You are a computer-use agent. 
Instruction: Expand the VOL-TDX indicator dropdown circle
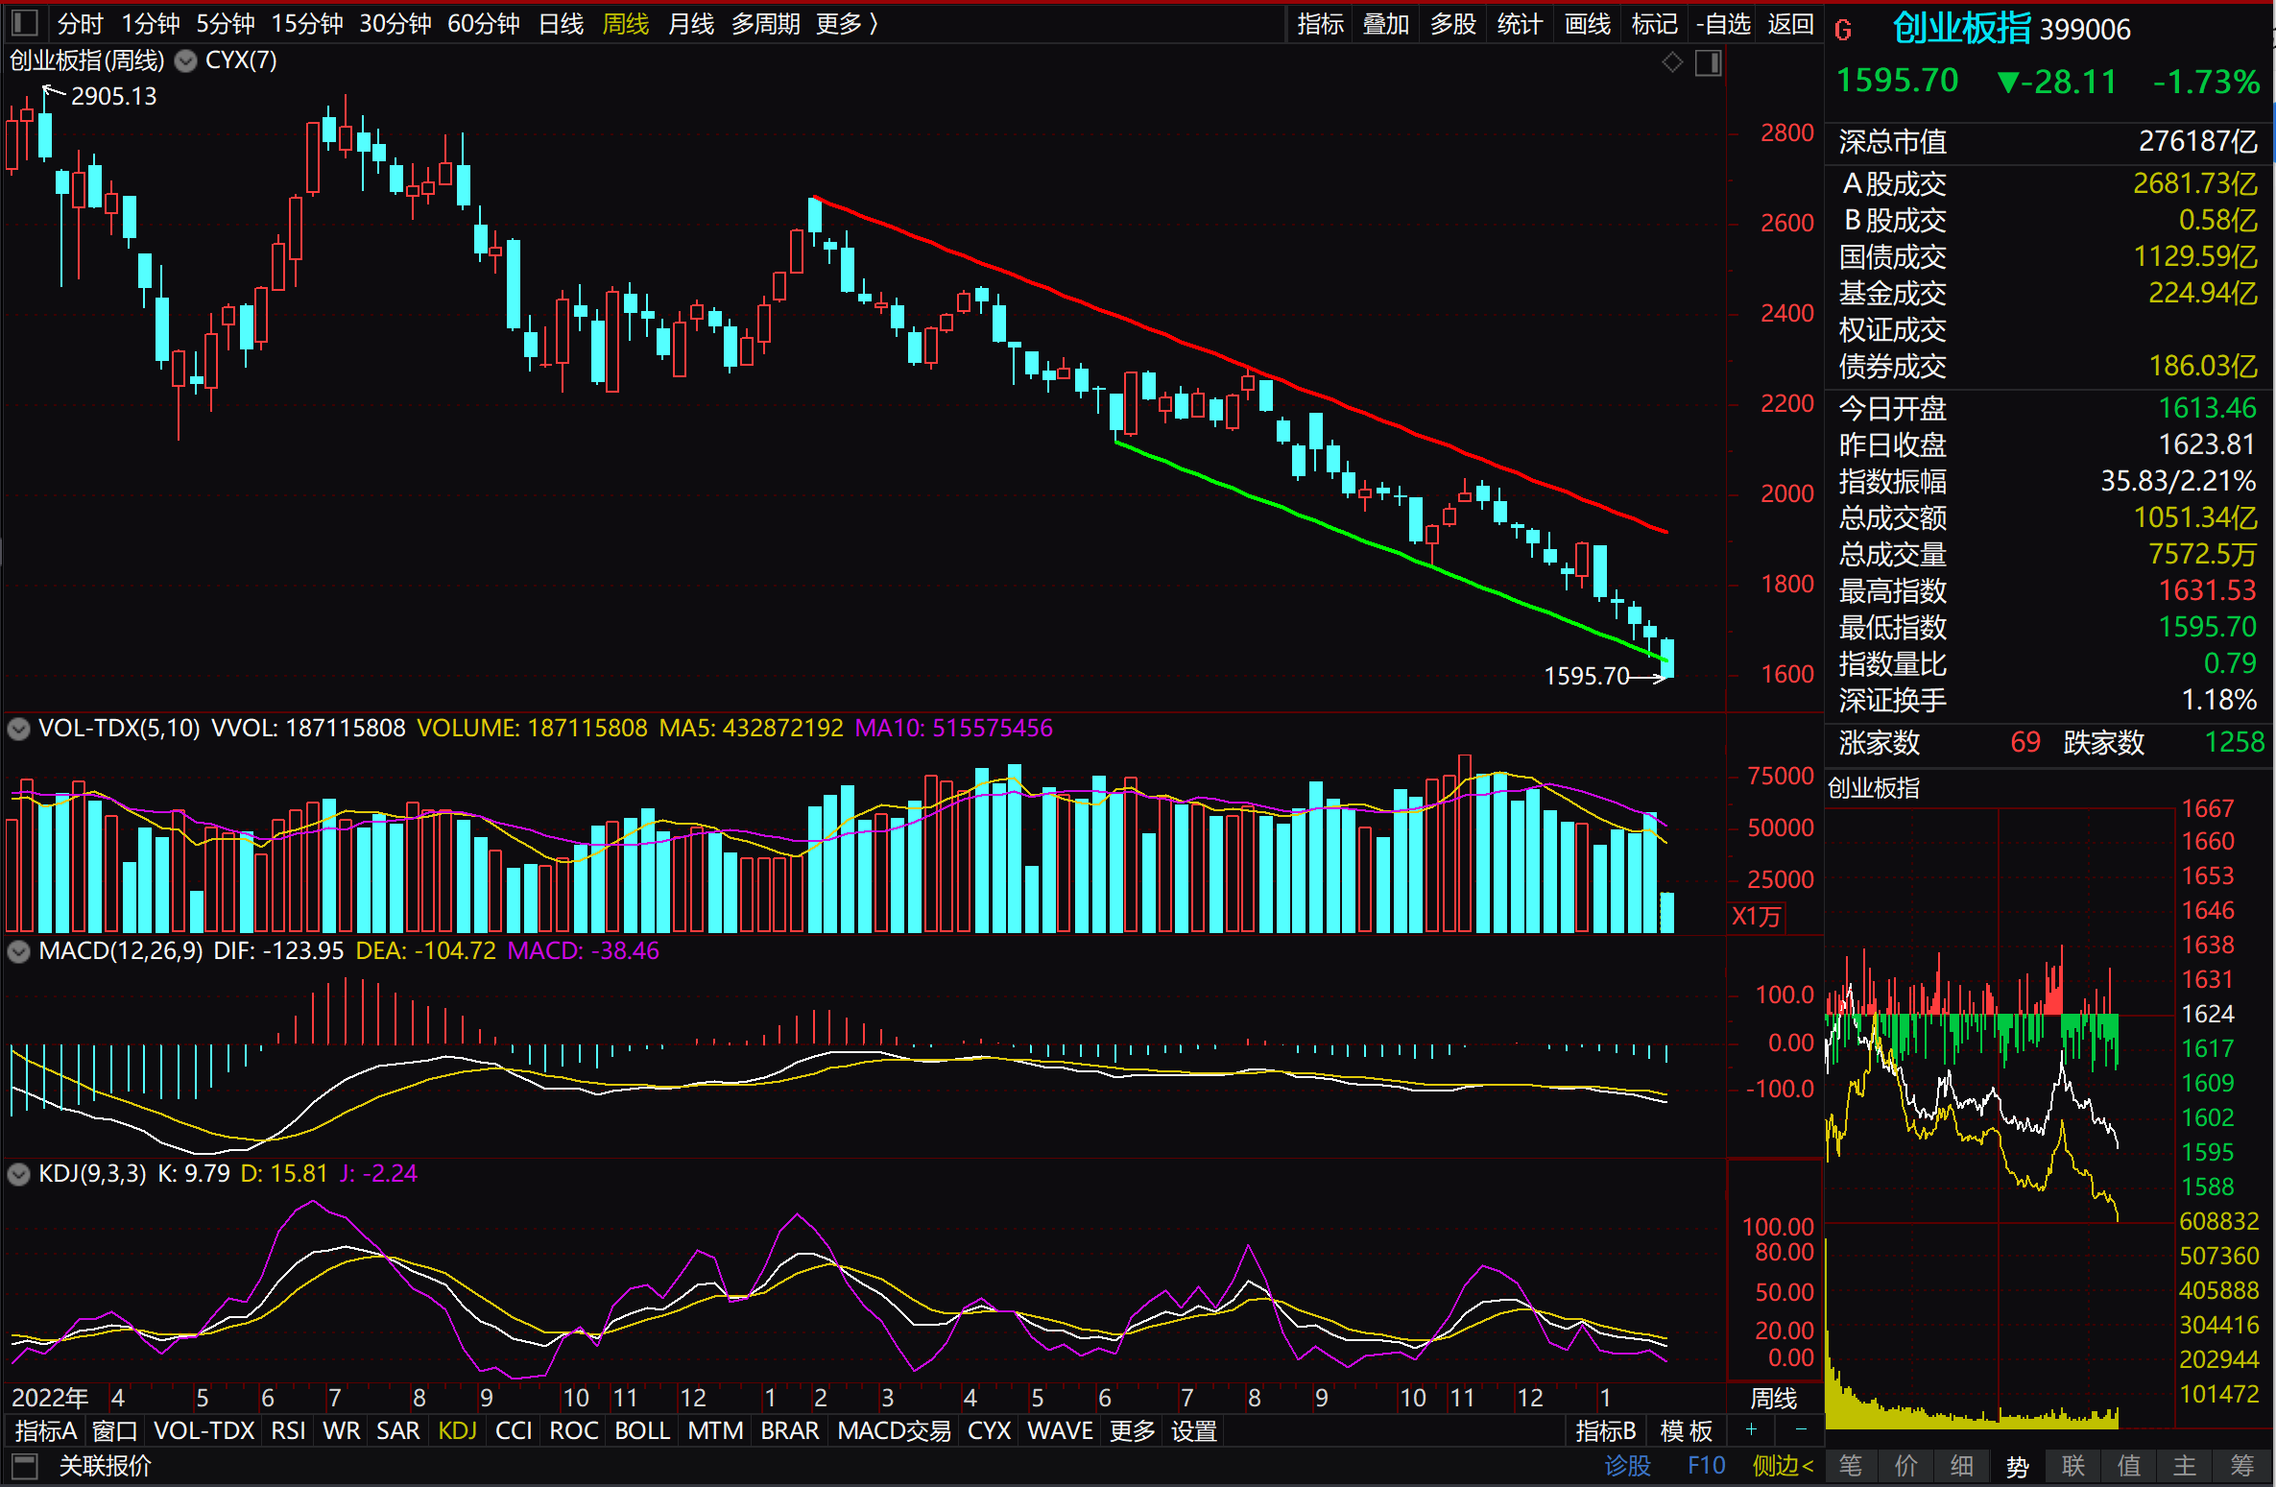point(18,729)
